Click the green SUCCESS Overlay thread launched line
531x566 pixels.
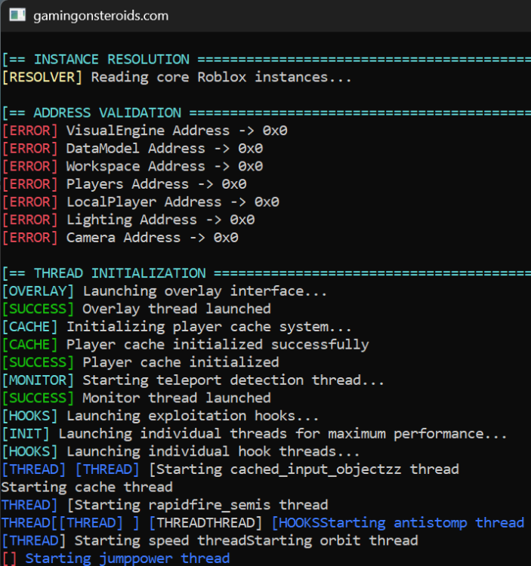click(x=137, y=309)
